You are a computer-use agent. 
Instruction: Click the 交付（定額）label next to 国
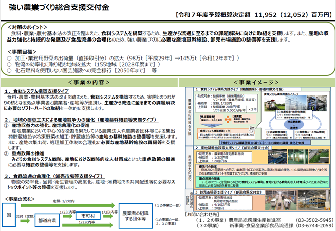tap(26, 216)
